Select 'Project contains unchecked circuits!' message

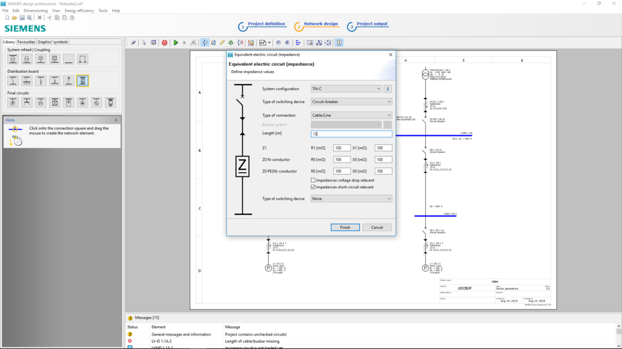(x=256, y=335)
